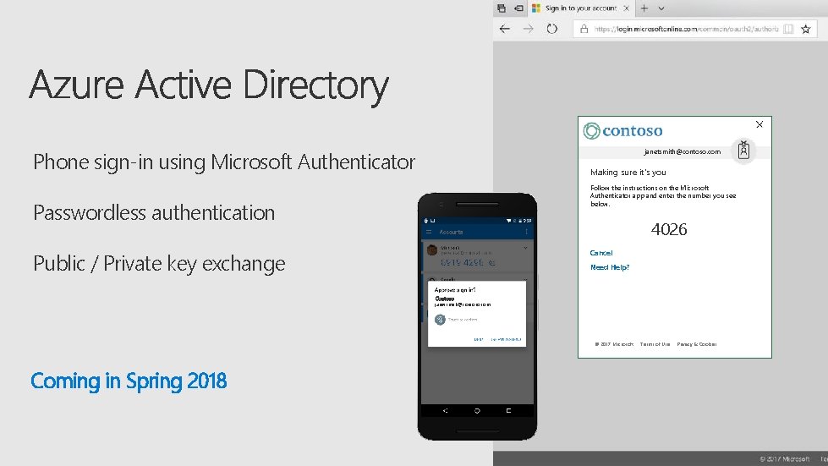Expand the first account chevron on phone
The image size is (828, 466).
pyautogui.click(x=525, y=248)
